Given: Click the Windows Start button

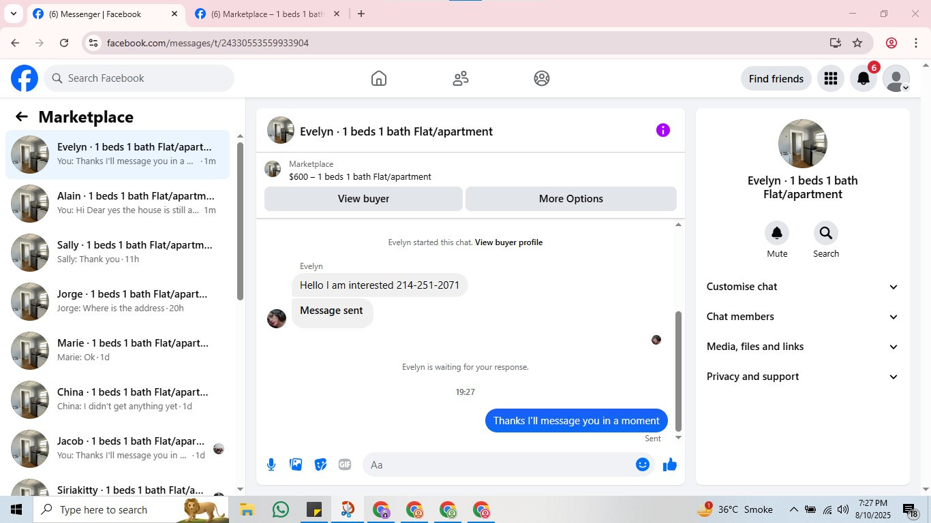Looking at the screenshot, I should 16,509.
